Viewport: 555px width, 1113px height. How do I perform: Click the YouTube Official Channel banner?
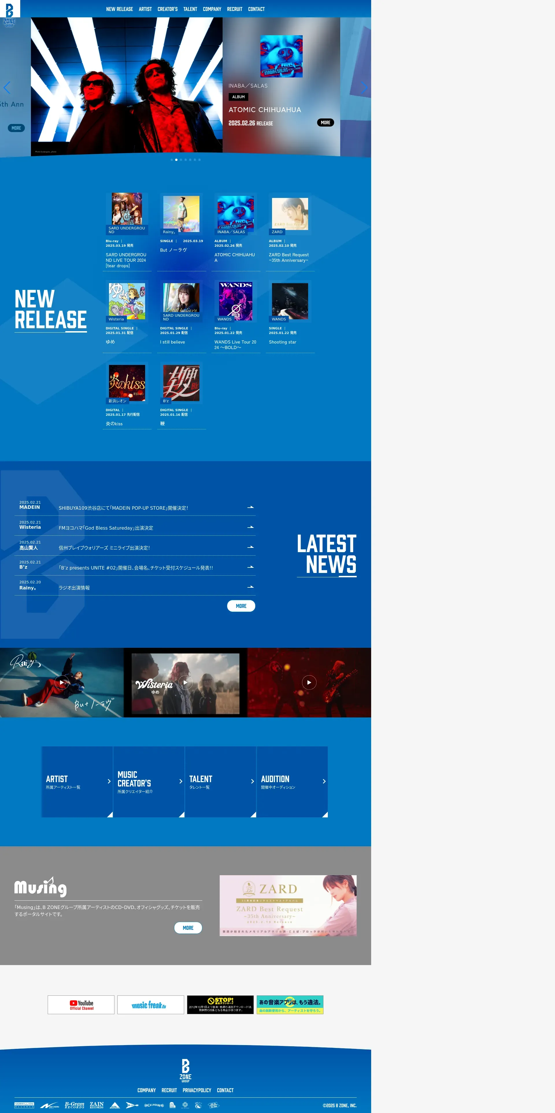81,1005
